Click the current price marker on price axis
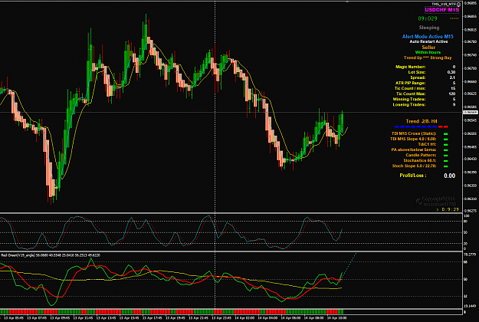 pyautogui.click(x=471, y=113)
